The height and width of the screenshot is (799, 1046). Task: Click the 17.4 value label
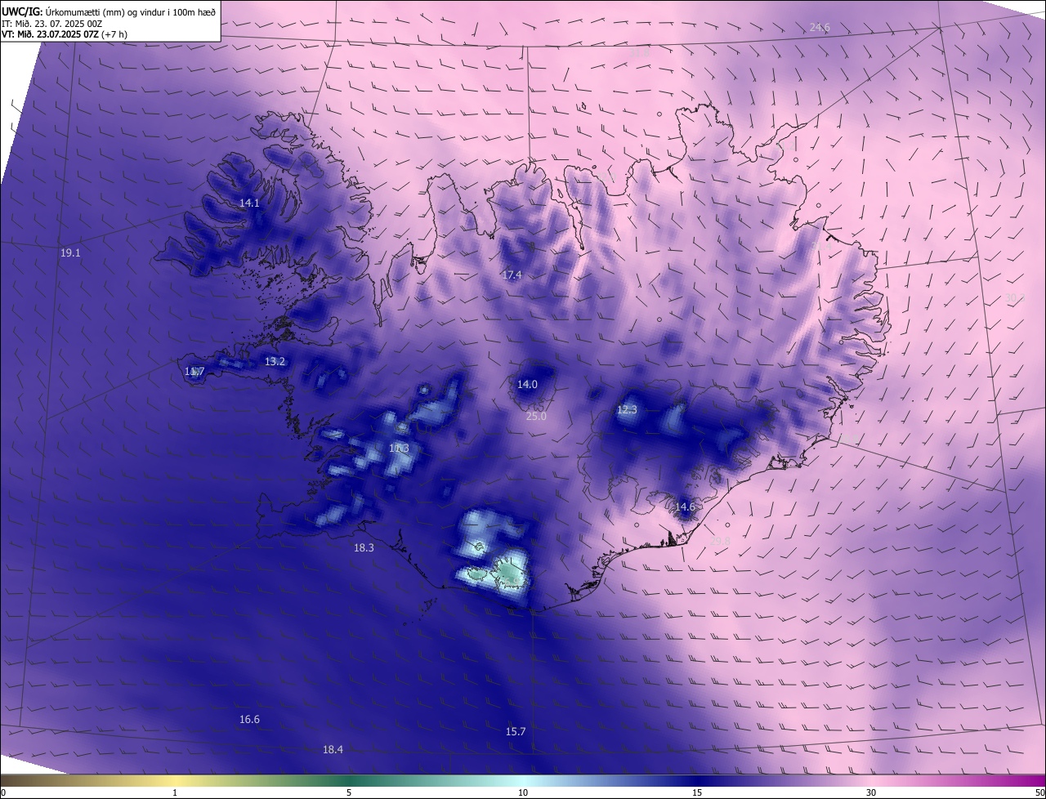(512, 275)
